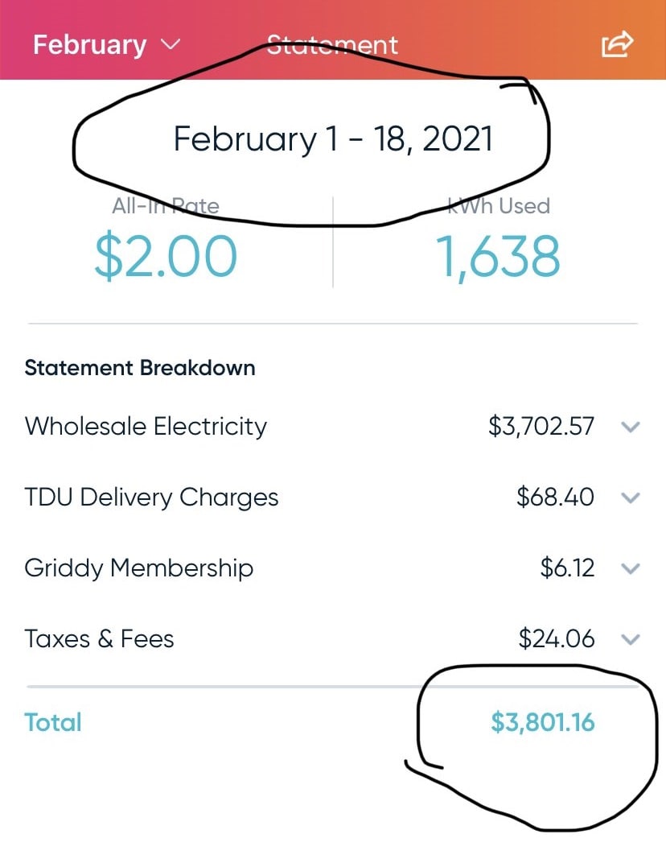This screenshot has height=863, width=666.
Task: Tap the $3,801.16 total amount
Action: 542,722
